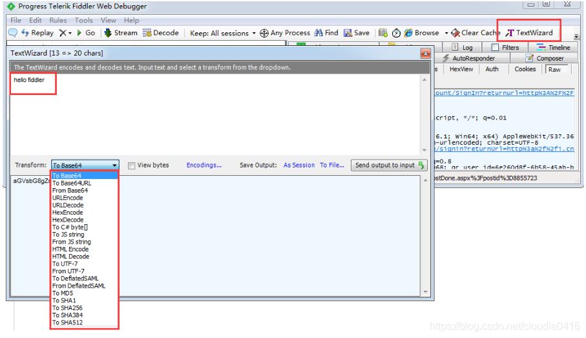Select HTML Encode option

[85, 249]
